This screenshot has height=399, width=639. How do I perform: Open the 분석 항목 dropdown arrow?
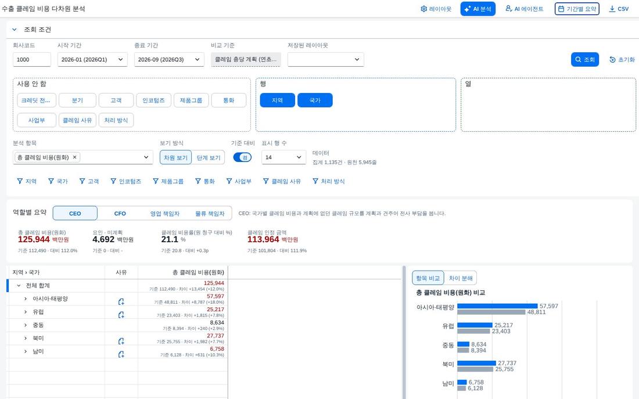pyautogui.click(x=146, y=157)
